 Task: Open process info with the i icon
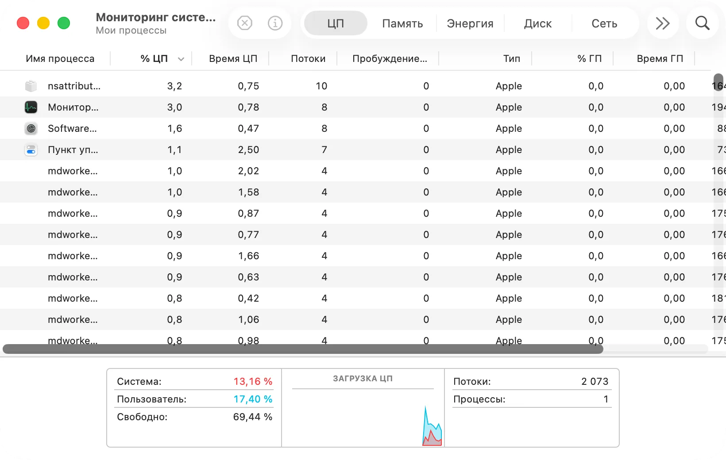pos(275,23)
